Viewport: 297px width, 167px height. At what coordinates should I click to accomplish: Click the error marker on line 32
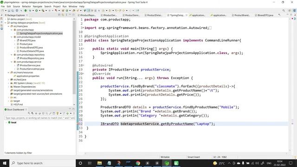tap(77, 124)
